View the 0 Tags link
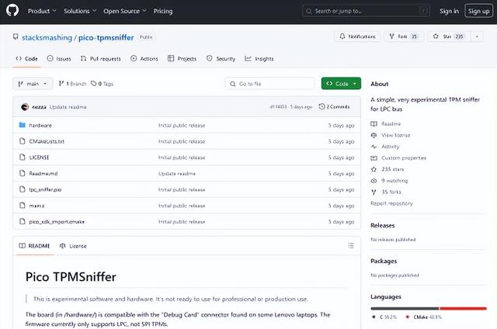Image resolution: width=497 pixels, height=329 pixels. pyautogui.click(x=102, y=84)
